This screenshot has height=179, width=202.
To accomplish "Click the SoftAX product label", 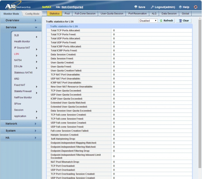I will coord(47,7).
